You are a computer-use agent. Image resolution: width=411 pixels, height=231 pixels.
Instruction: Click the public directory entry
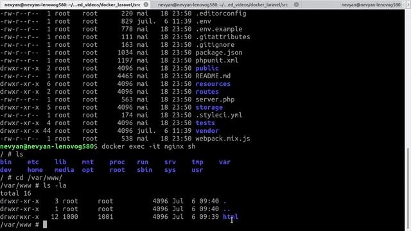[x=207, y=68]
